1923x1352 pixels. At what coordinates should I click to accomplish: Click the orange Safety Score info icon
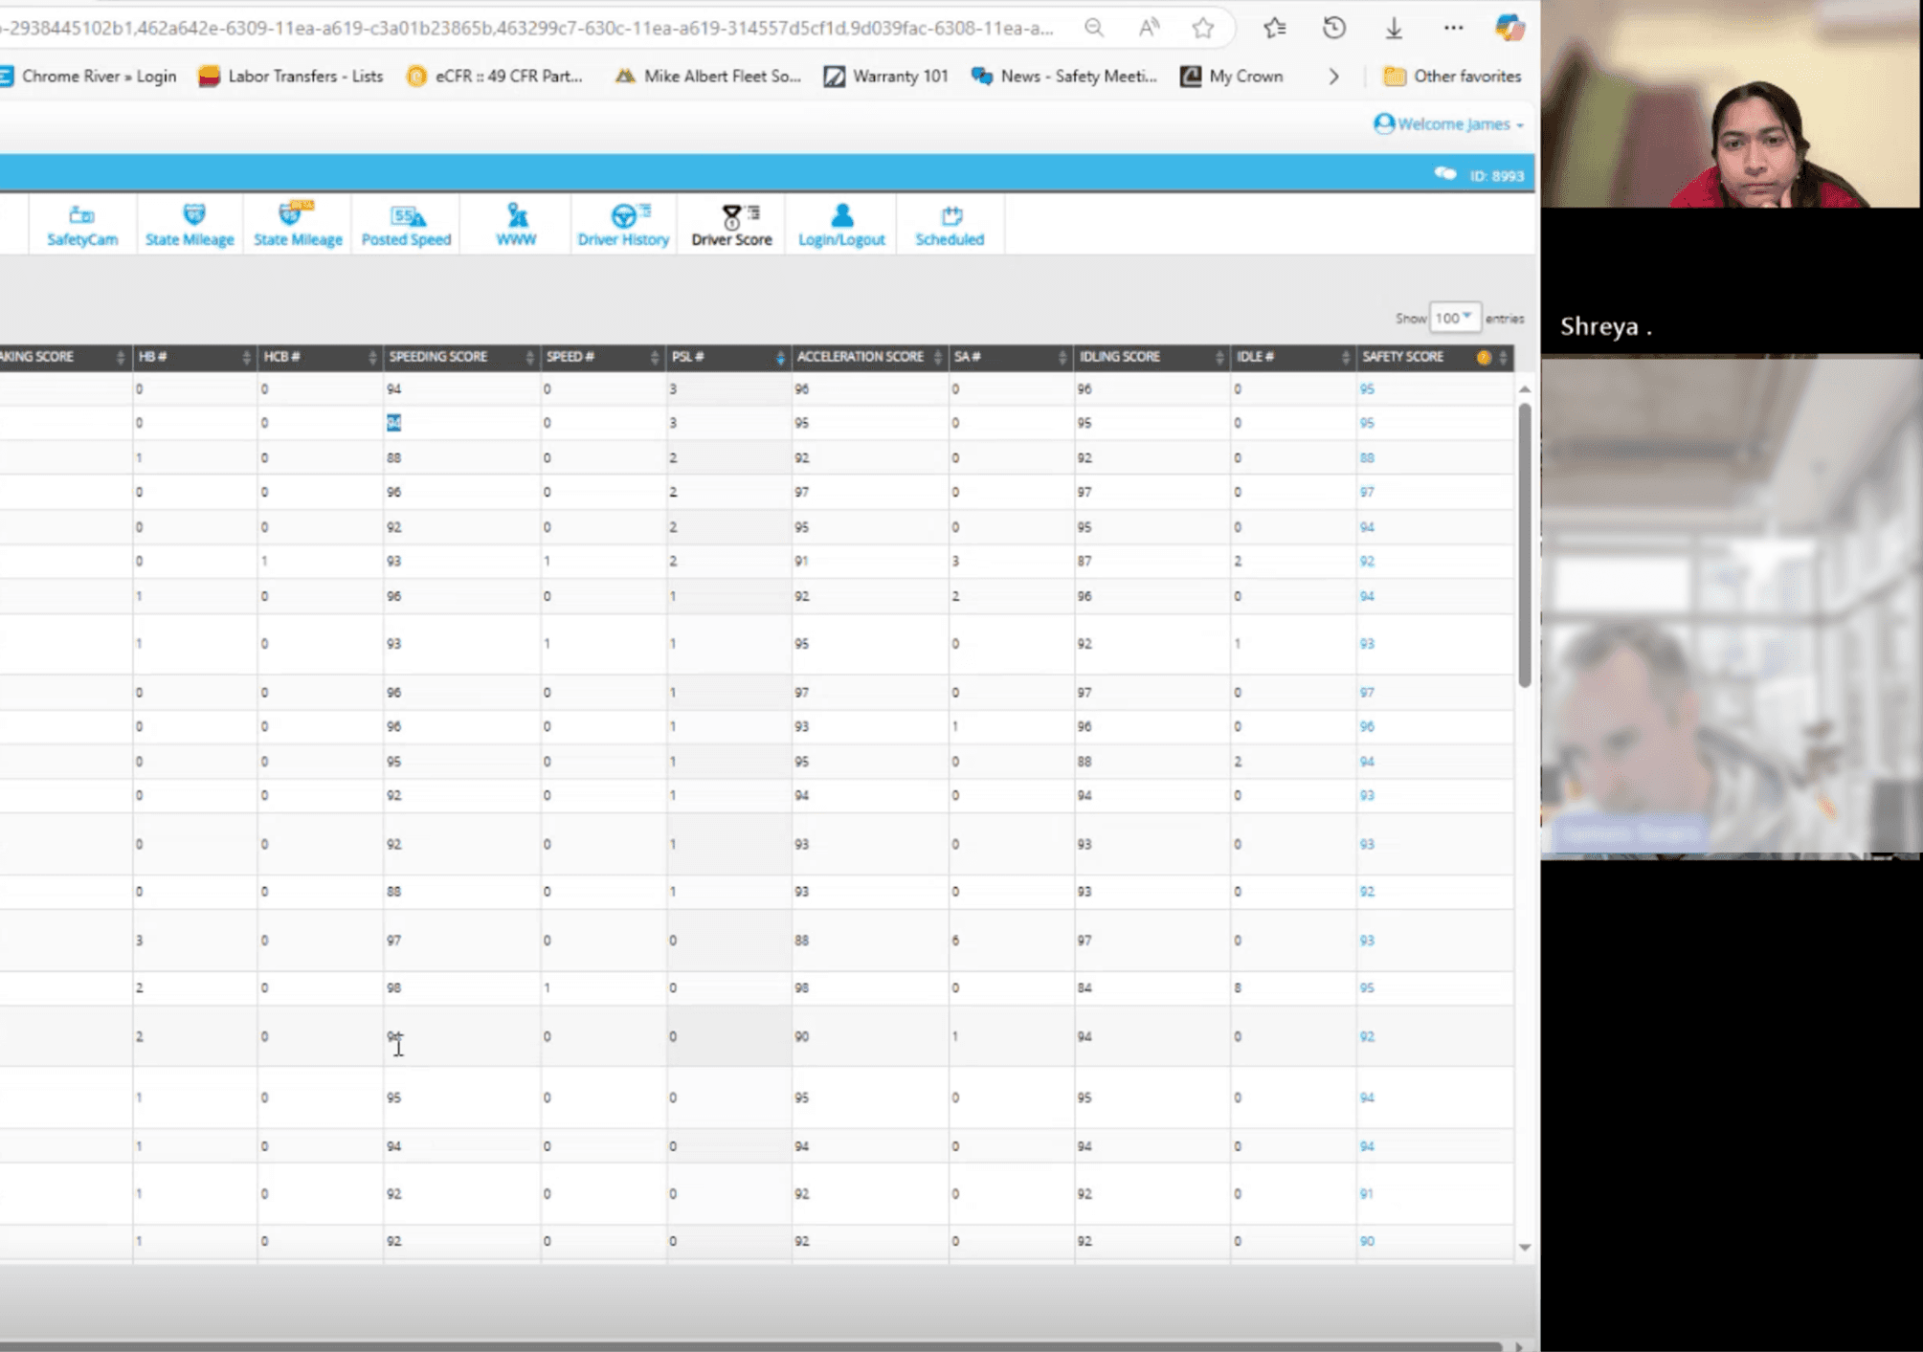[1483, 357]
